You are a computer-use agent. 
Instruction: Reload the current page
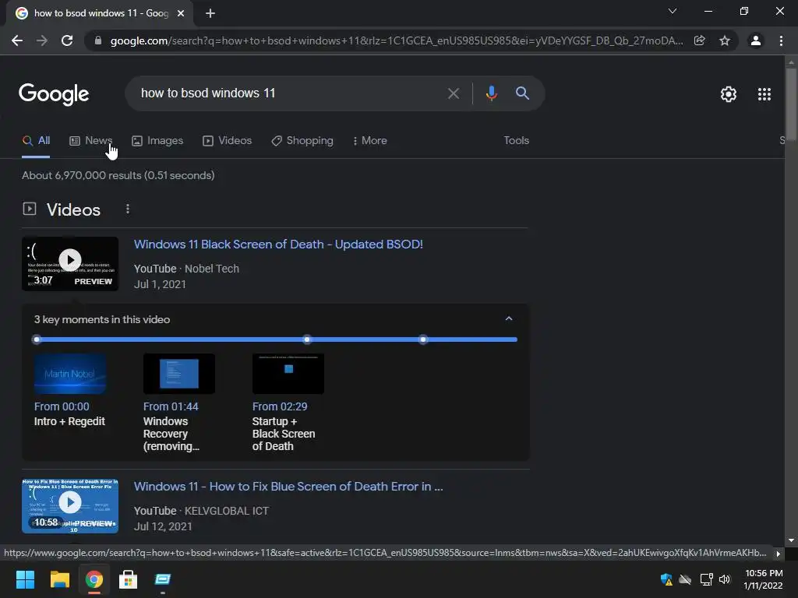(67, 40)
